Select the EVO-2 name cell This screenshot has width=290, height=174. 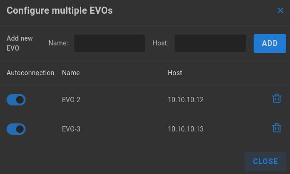point(71,100)
